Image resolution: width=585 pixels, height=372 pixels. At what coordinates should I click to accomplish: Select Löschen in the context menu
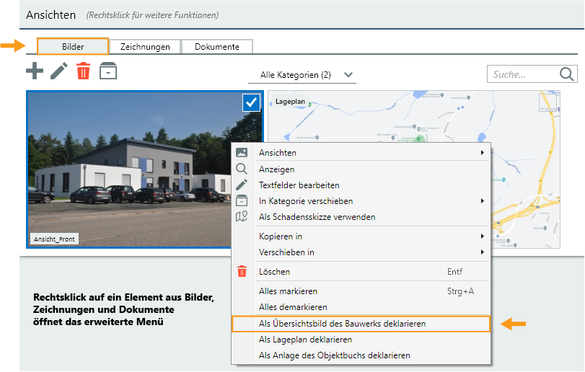tap(361, 272)
